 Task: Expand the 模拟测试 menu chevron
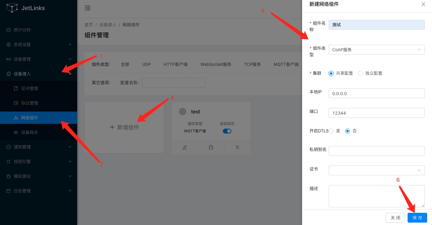click(70, 176)
